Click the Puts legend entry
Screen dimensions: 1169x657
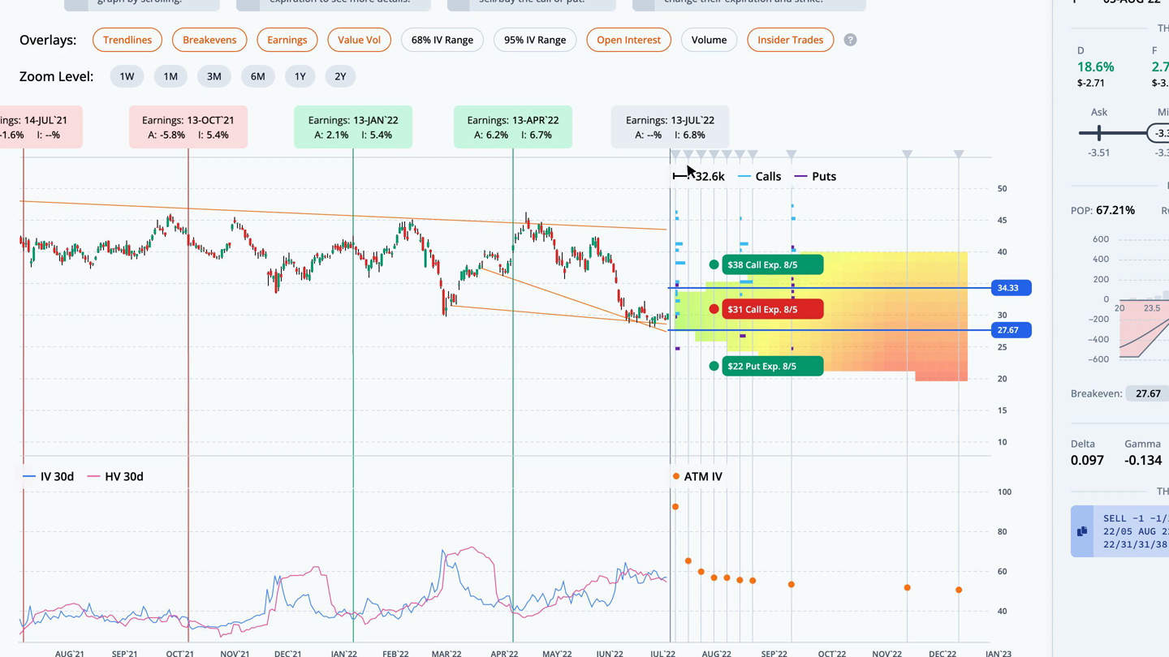815,176
